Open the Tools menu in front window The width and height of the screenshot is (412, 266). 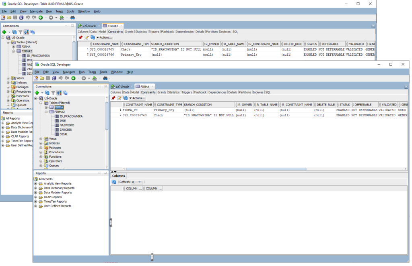pos(103,72)
